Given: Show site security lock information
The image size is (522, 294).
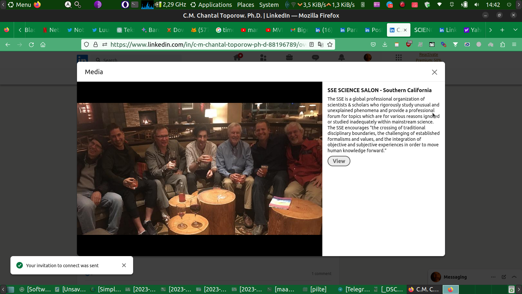Looking at the screenshot, I should coord(96,44).
